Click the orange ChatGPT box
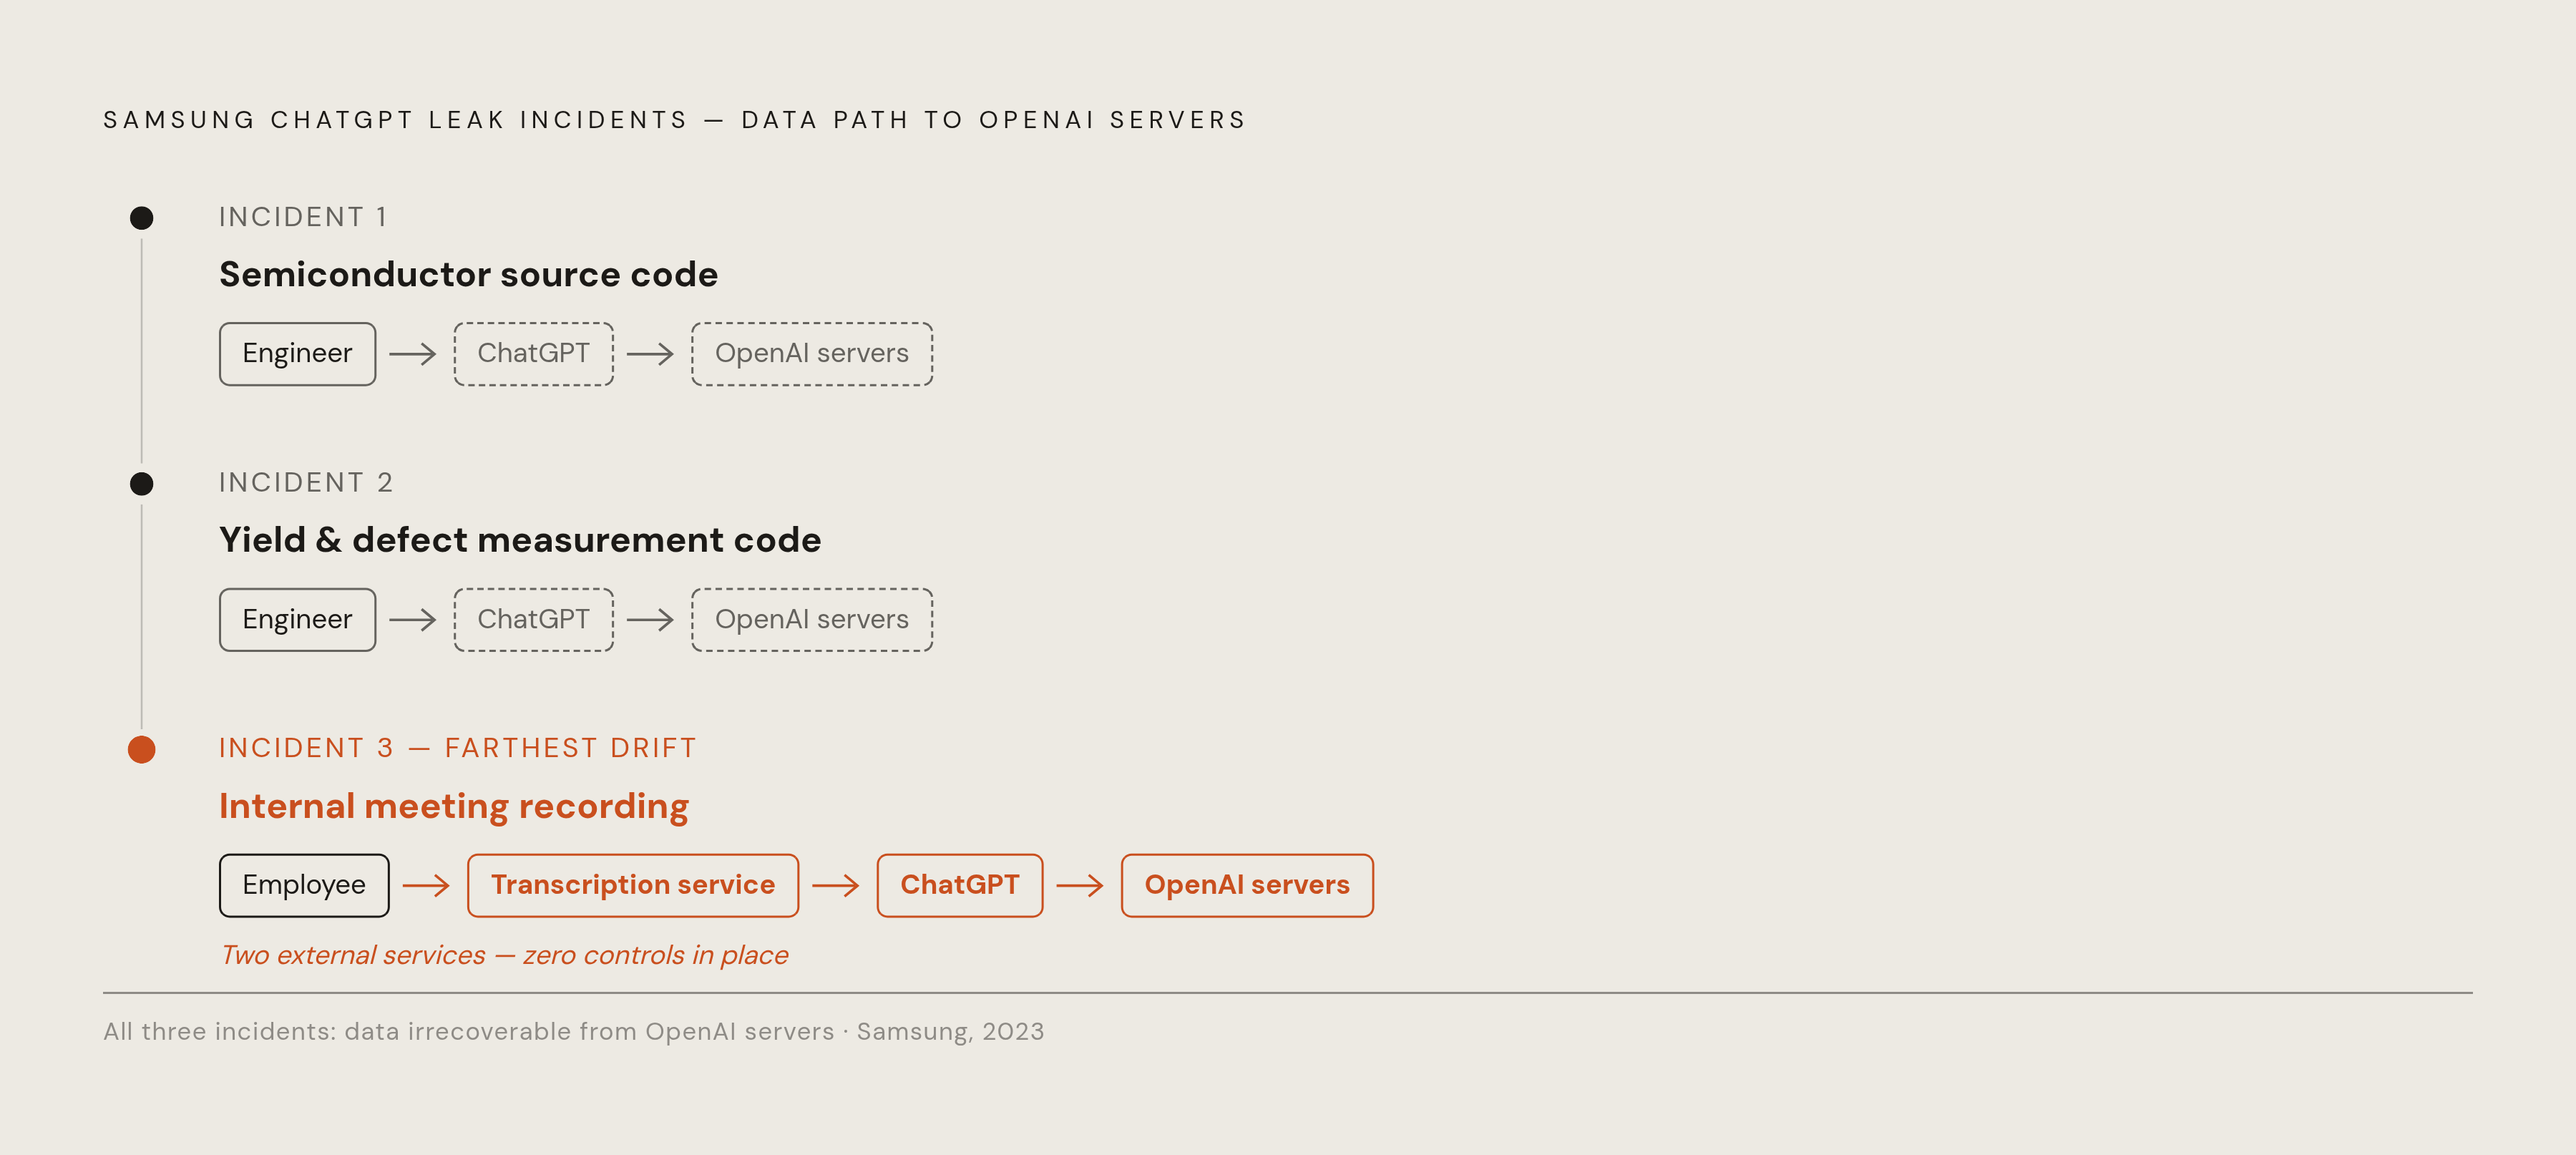The width and height of the screenshot is (2576, 1155). [960, 885]
